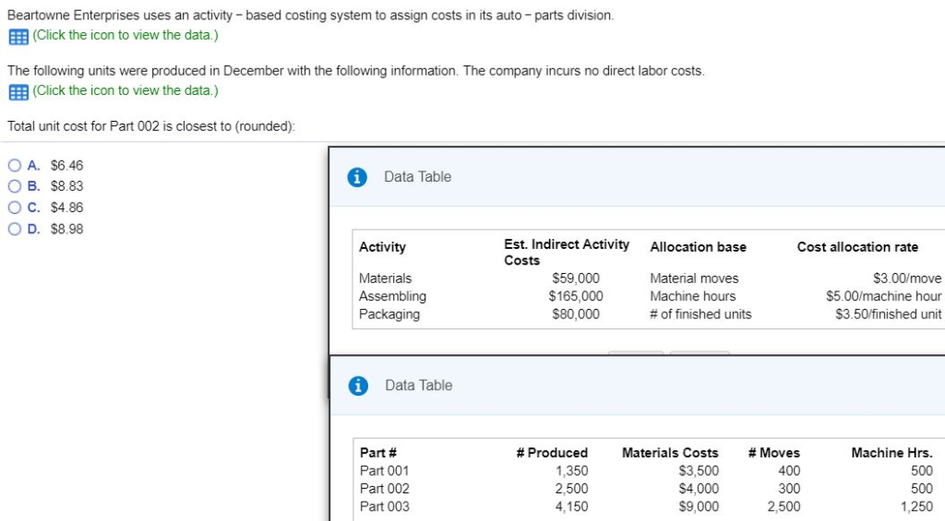Click the 'Total unit cost for Part 002' question text
This screenshot has height=521, width=945.
150,126
